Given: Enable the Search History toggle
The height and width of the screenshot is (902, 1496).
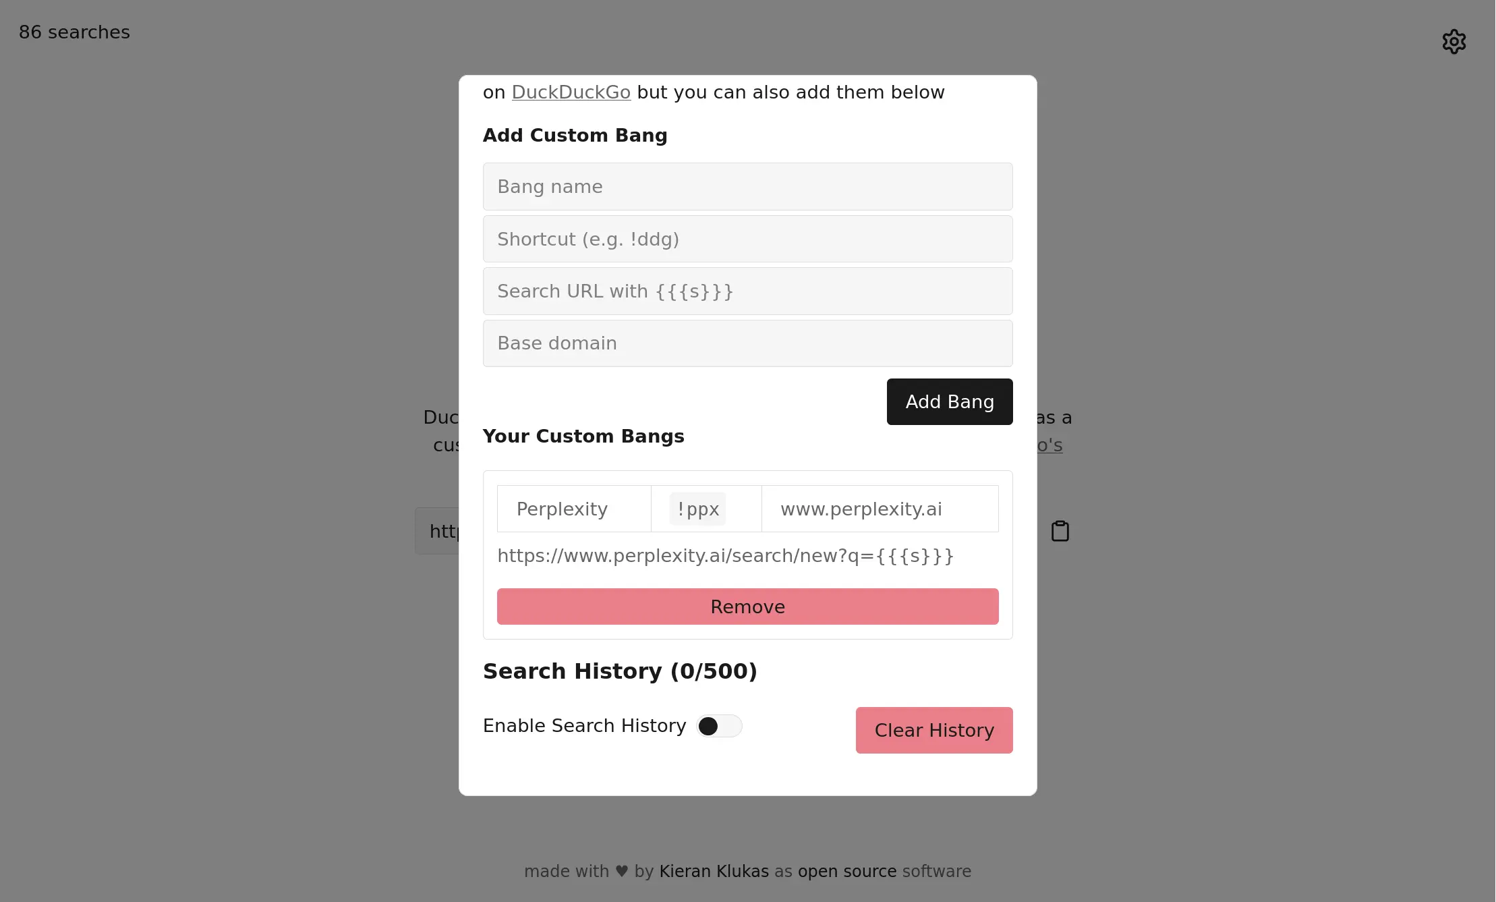Looking at the screenshot, I should point(719,725).
